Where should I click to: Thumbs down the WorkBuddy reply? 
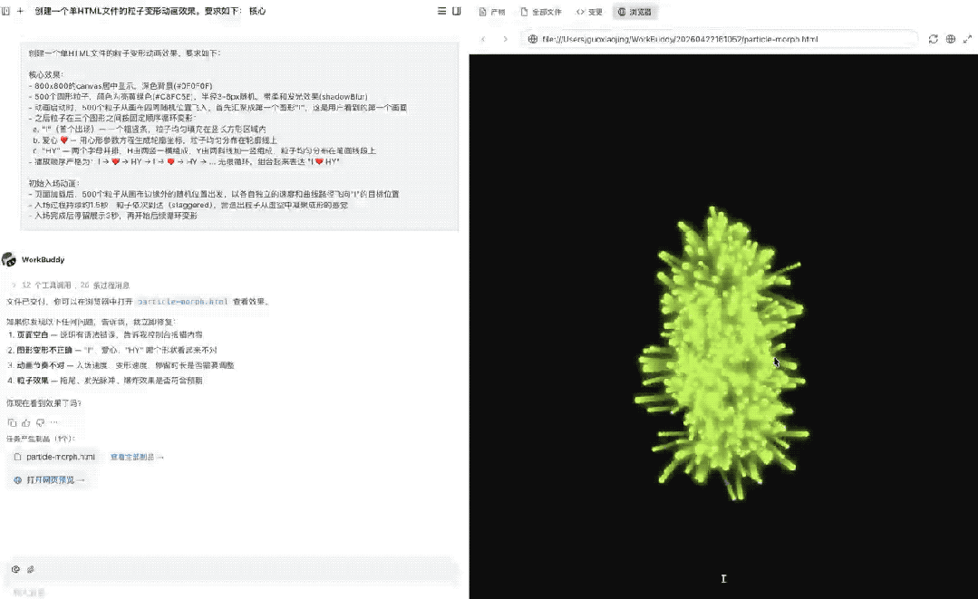pos(41,422)
